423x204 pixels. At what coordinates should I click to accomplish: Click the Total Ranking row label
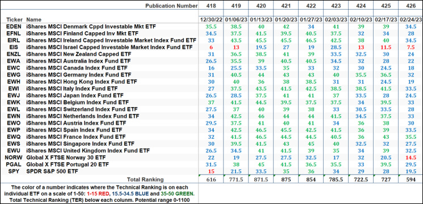tap(146, 180)
